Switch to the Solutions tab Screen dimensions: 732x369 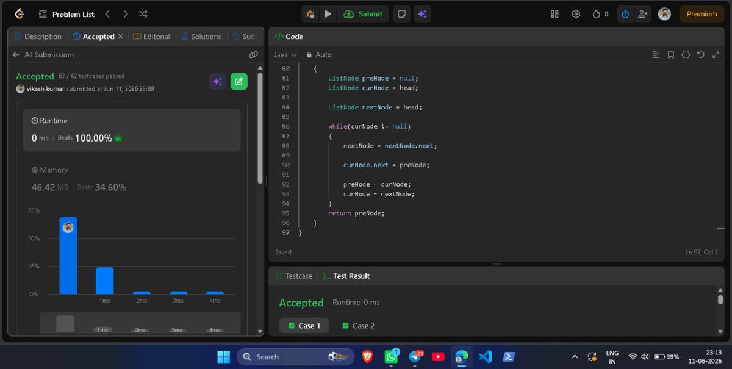201,37
